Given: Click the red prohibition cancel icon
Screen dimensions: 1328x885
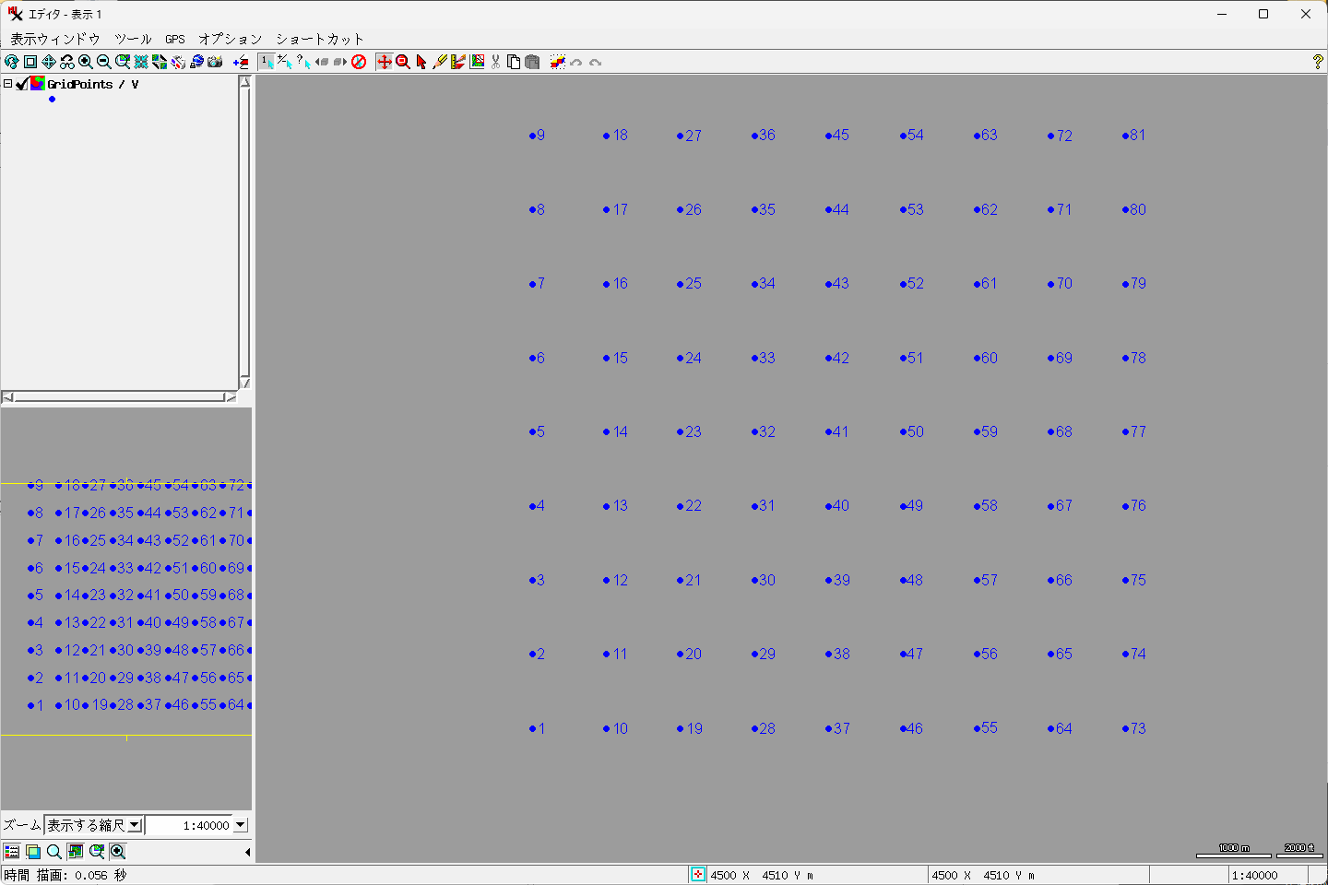Looking at the screenshot, I should click(x=359, y=62).
